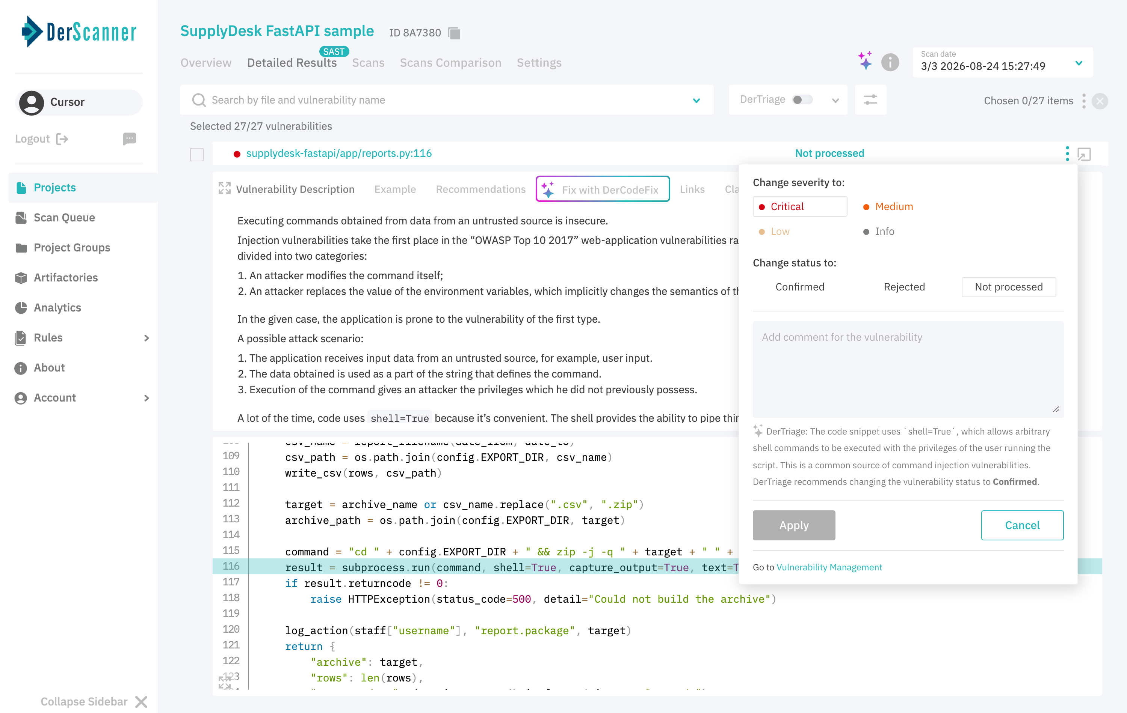1127x713 pixels.
Task: Switch to the Scans tab
Action: coord(368,63)
